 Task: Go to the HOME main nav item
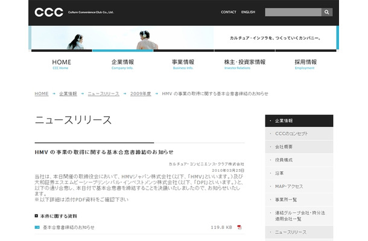[x=62, y=64]
